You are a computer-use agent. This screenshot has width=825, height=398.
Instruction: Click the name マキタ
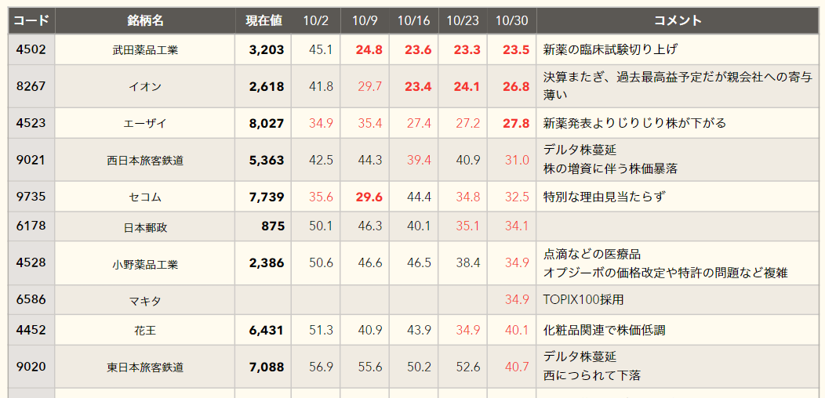coord(145,302)
